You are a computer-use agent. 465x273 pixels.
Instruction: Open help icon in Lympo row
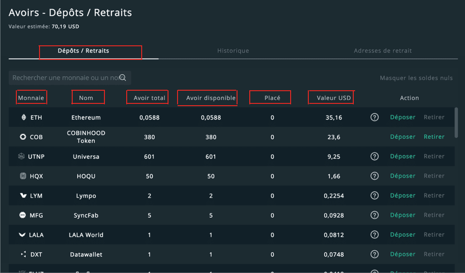coord(375,195)
